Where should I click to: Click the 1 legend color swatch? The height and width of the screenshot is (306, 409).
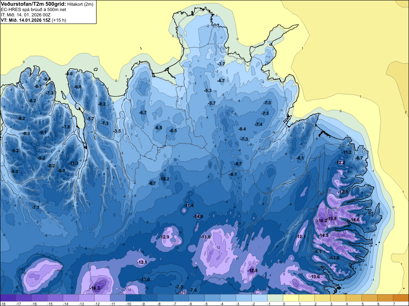pos(307,298)
